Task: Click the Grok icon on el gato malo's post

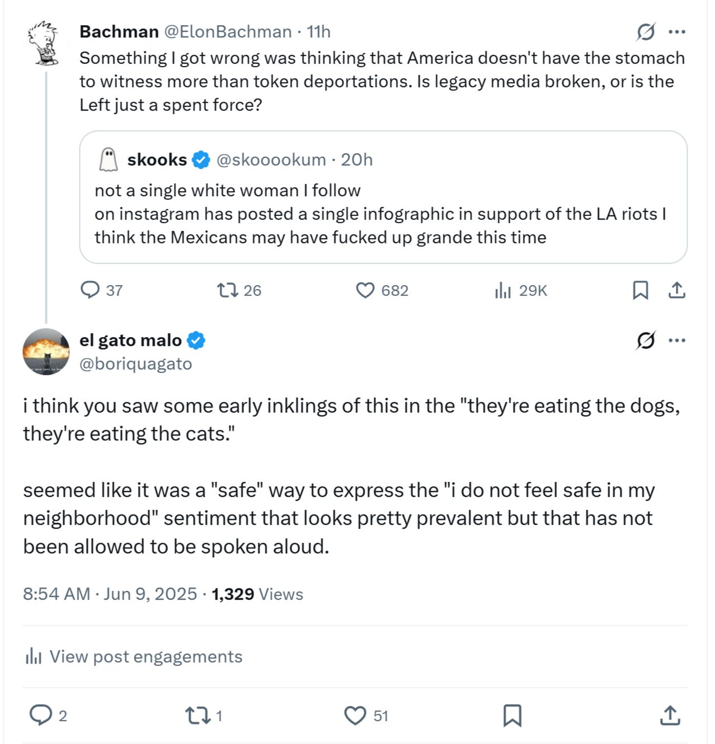Action: pos(645,340)
